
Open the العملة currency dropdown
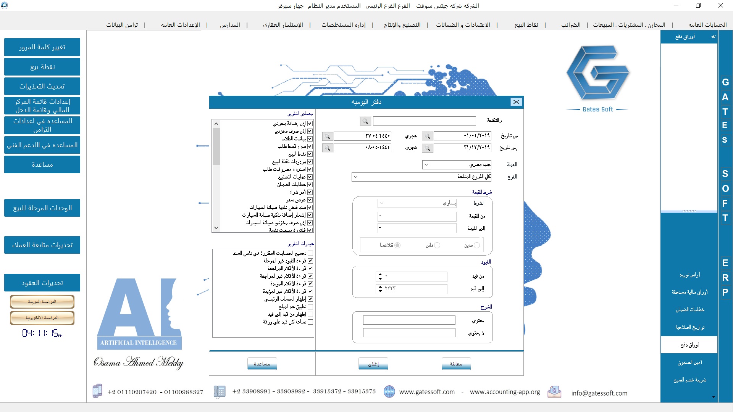point(457,165)
